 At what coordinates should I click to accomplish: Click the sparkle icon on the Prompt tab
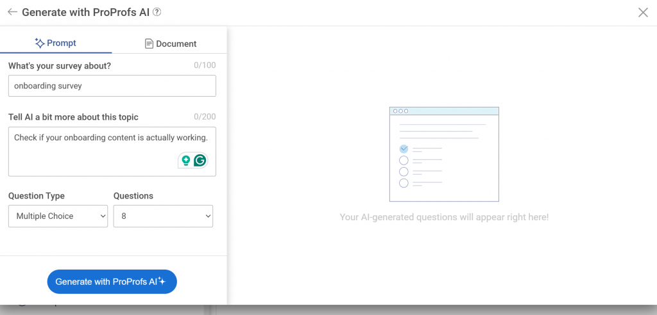(39, 44)
